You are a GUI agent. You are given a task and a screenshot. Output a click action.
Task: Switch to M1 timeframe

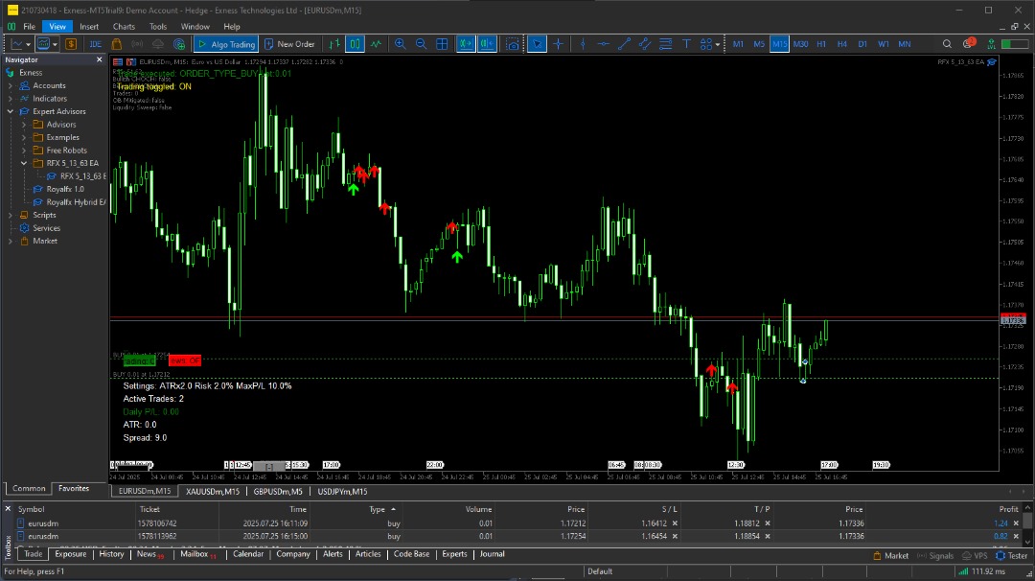click(x=738, y=44)
